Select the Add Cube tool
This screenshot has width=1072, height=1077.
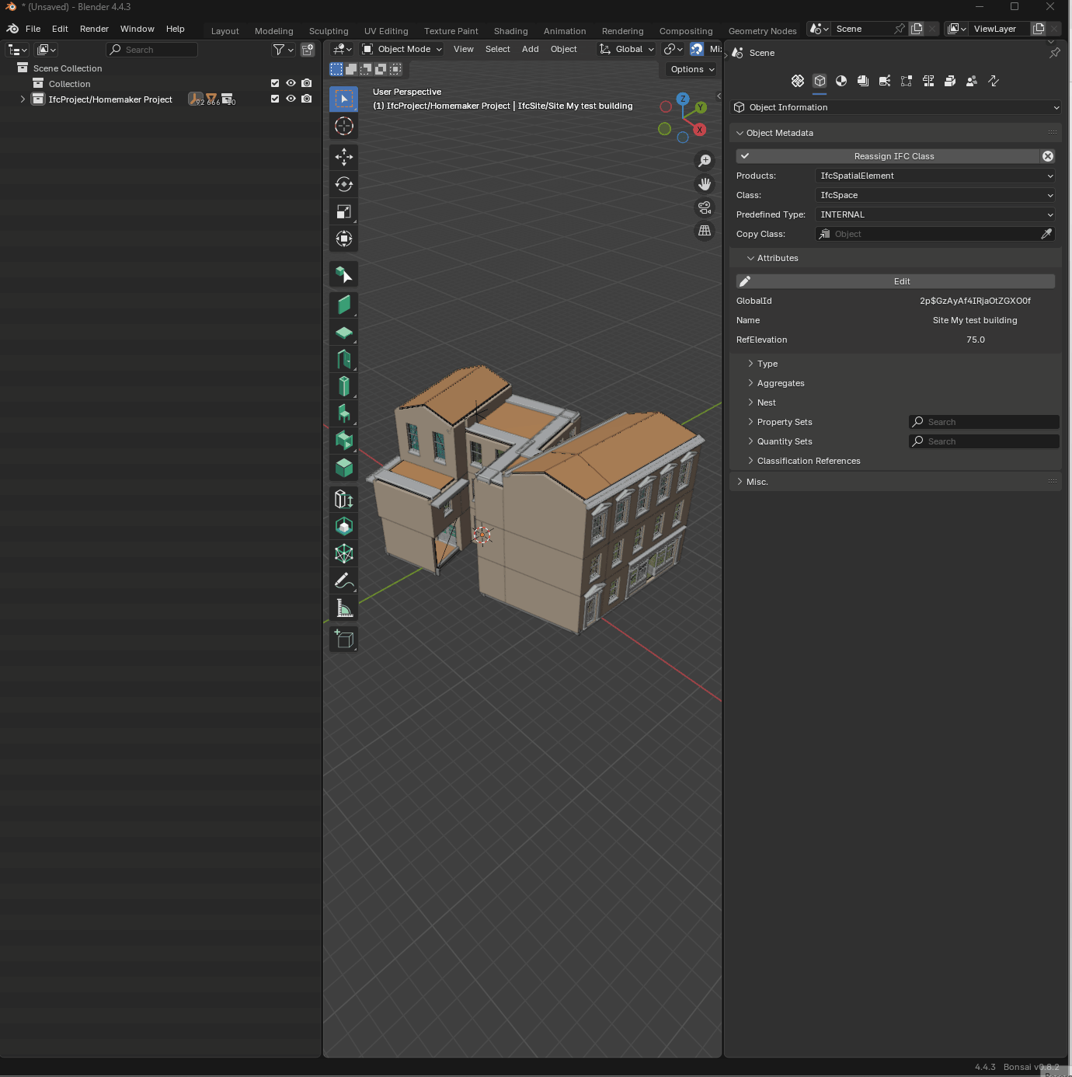point(344,639)
